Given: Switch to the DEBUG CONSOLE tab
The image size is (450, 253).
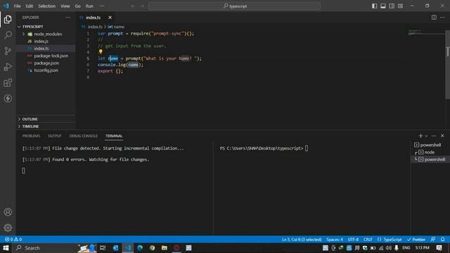Looking at the screenshot, I should click(83, 136).
